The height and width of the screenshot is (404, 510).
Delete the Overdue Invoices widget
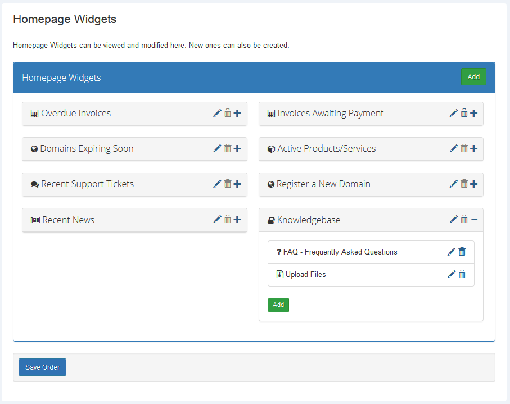228,113
